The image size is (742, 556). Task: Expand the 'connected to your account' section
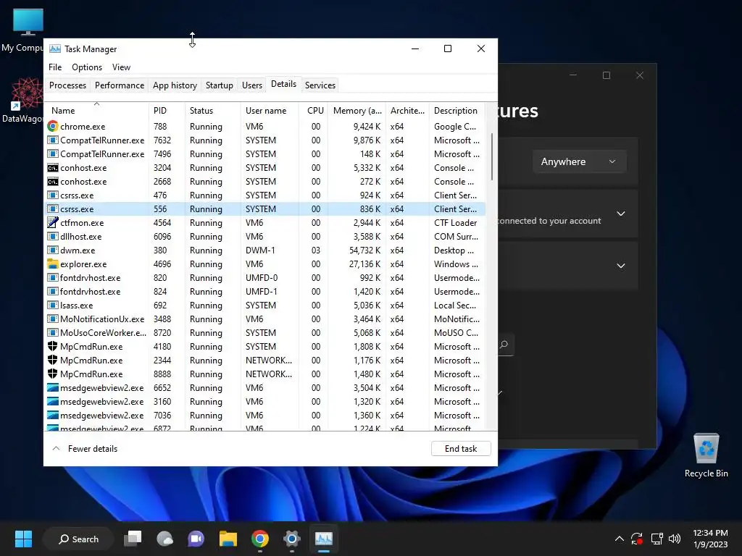(x=621, y=214)
